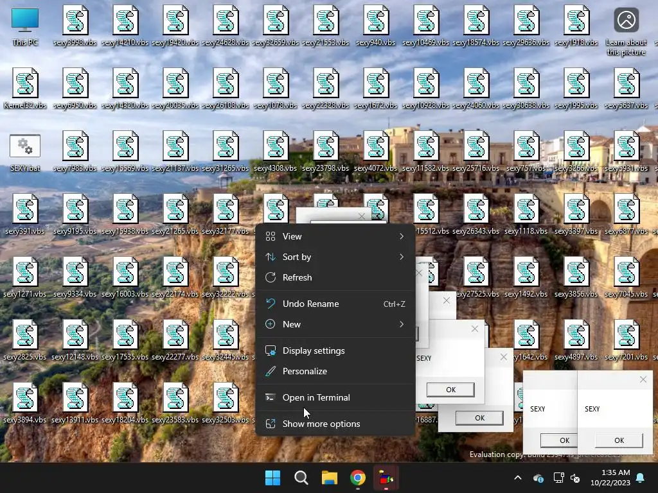Select the sexy21553.vbs file

tap(326, 26)
